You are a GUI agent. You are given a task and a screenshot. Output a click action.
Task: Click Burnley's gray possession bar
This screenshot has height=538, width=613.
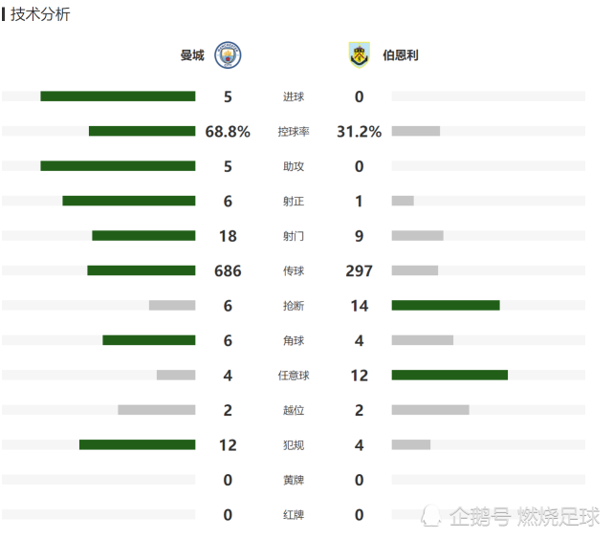pyautogui.click(x=416, y=131)
